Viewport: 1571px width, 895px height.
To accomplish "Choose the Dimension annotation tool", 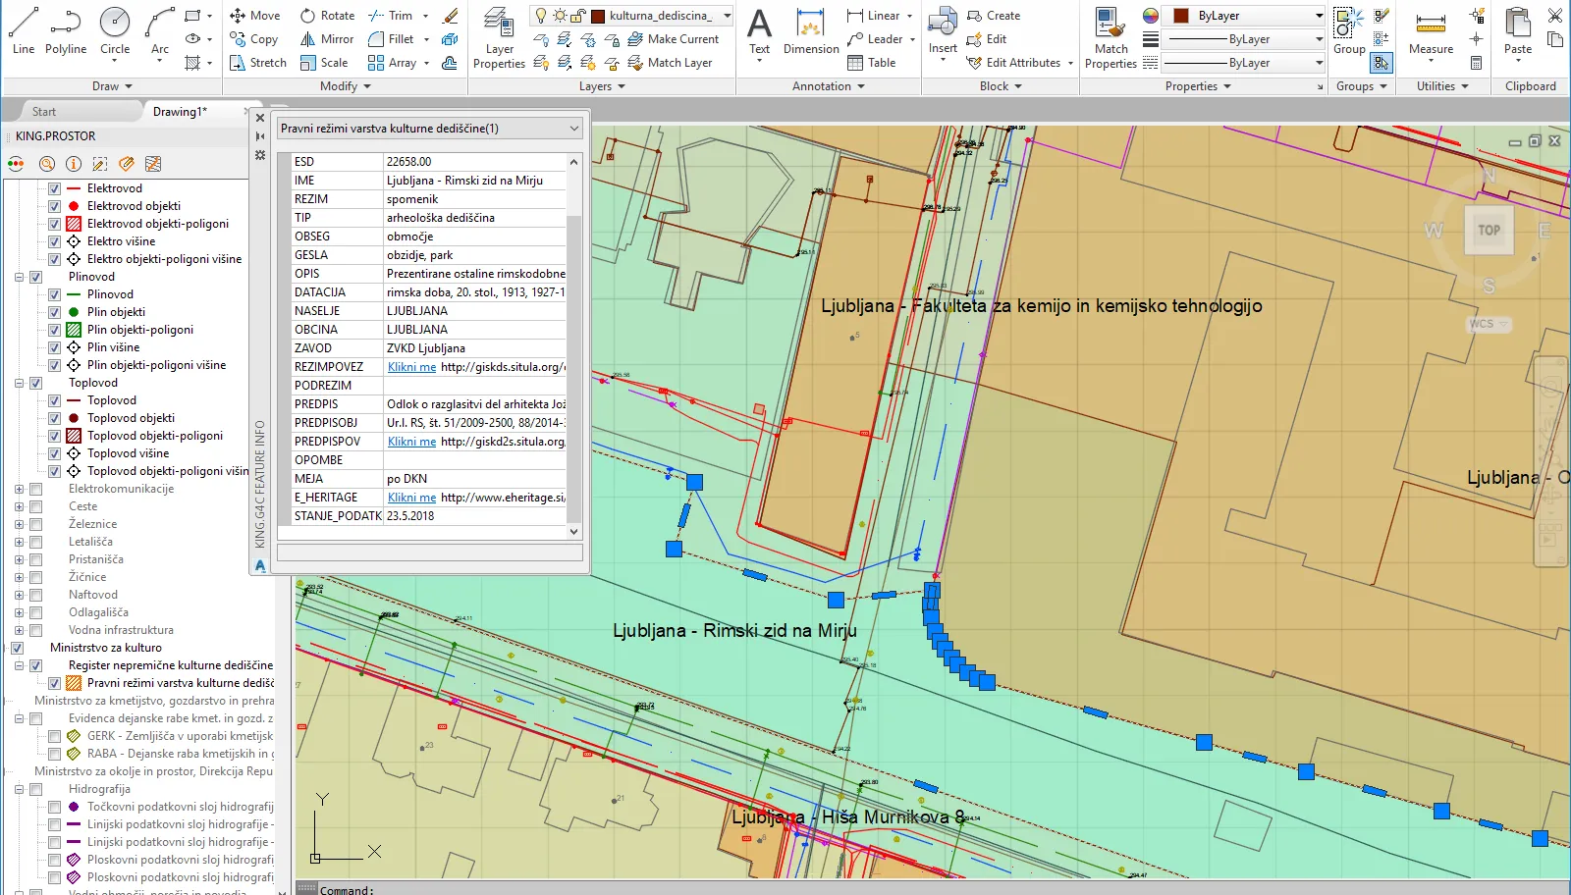I will click(811, 32).
